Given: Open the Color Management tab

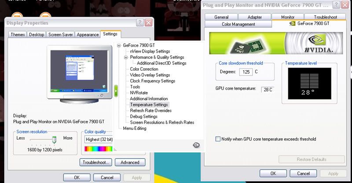Looking at the screenshot, I should (x=238, y=24).
